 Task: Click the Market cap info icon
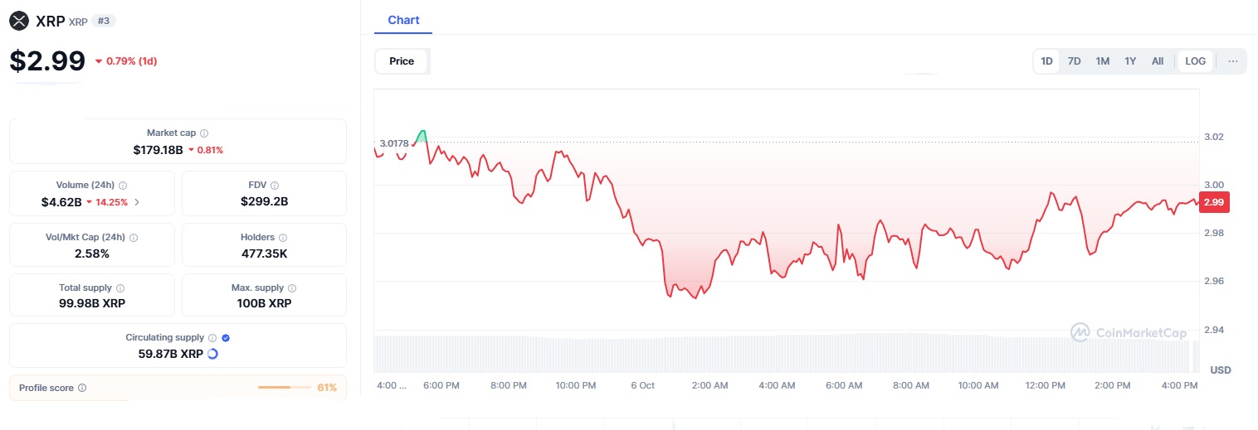(204, 133)
